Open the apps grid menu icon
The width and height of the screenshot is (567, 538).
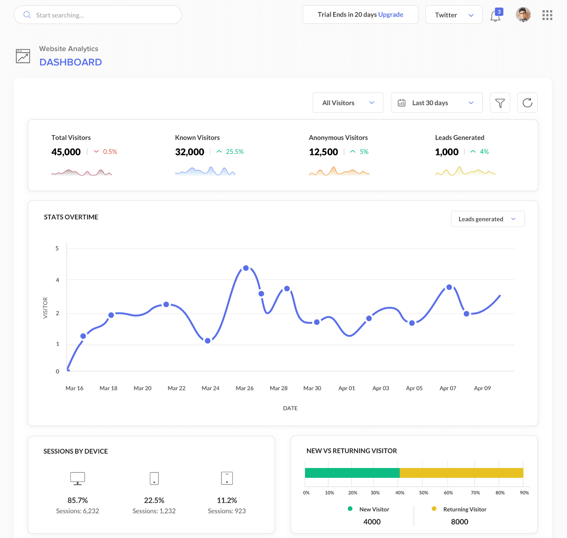tap(547, 15)
